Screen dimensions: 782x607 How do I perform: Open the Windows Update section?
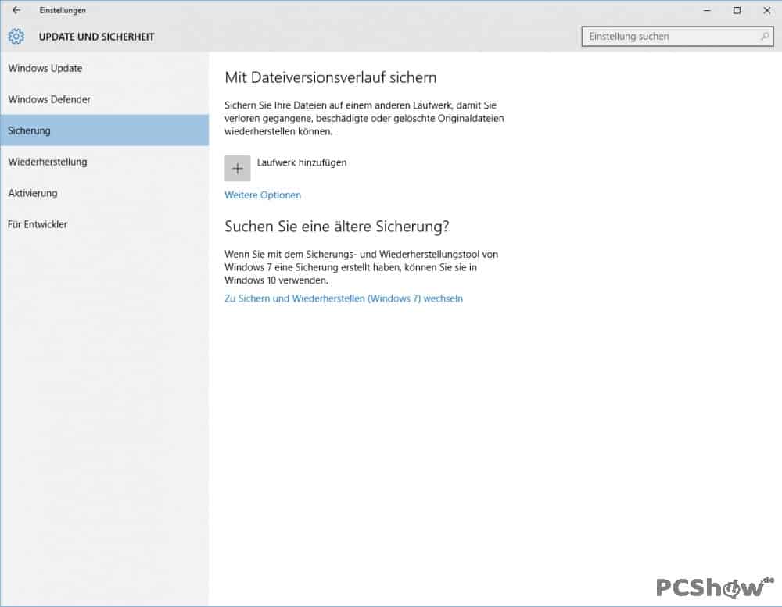[x=104, y=68]
